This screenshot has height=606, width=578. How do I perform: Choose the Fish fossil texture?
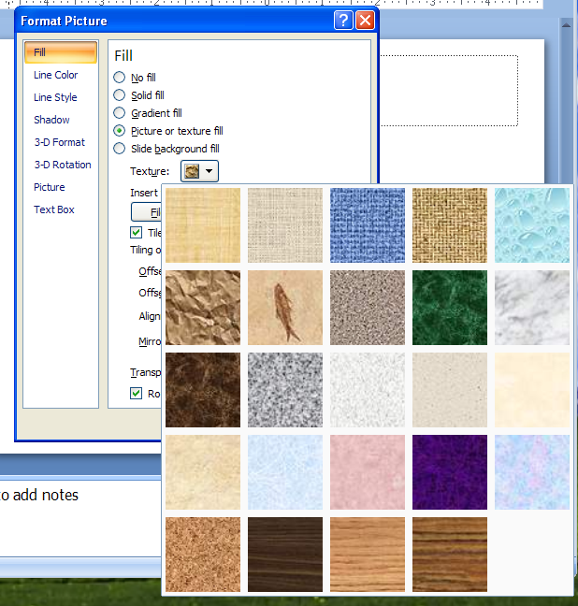point(285,308)
